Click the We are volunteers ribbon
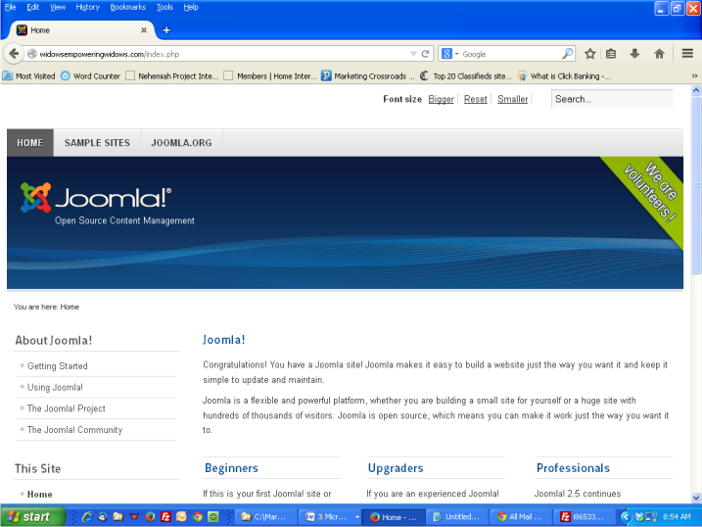702x527 pixels. tap(649, 192)
